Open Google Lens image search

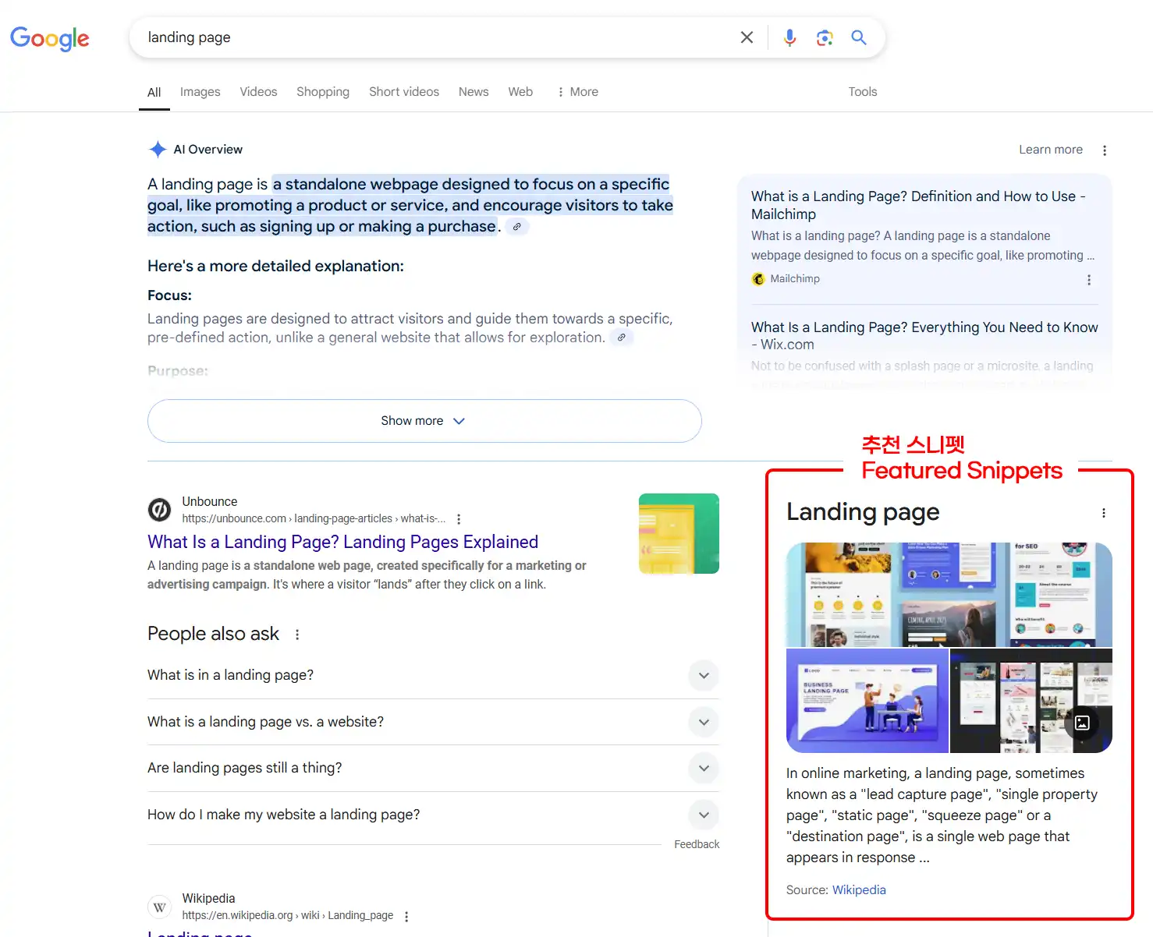pos(825,37)
